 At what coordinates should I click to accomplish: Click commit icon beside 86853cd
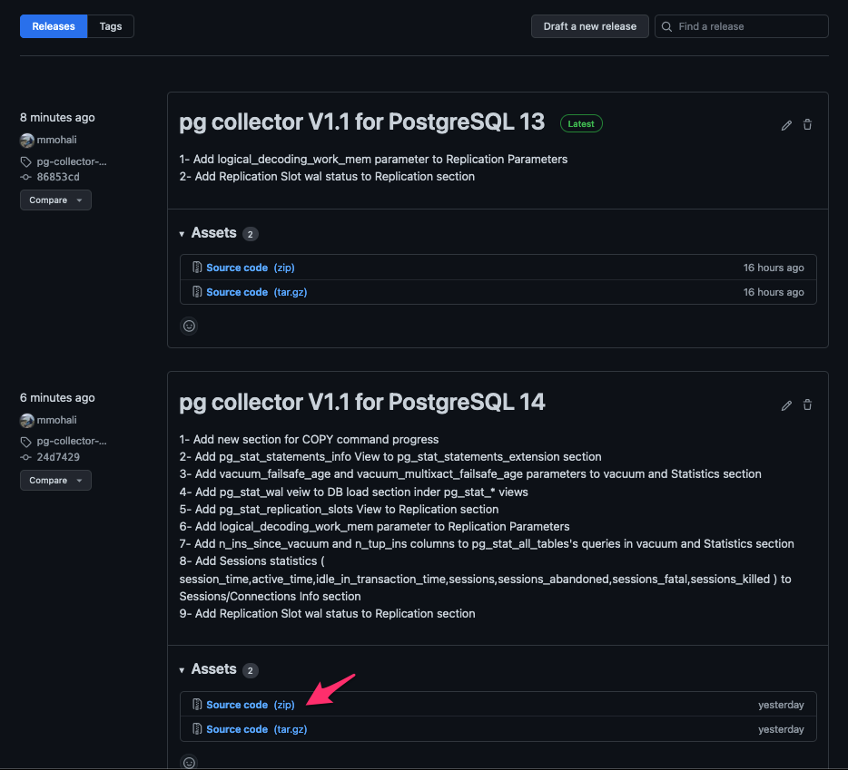coord(25,177)
